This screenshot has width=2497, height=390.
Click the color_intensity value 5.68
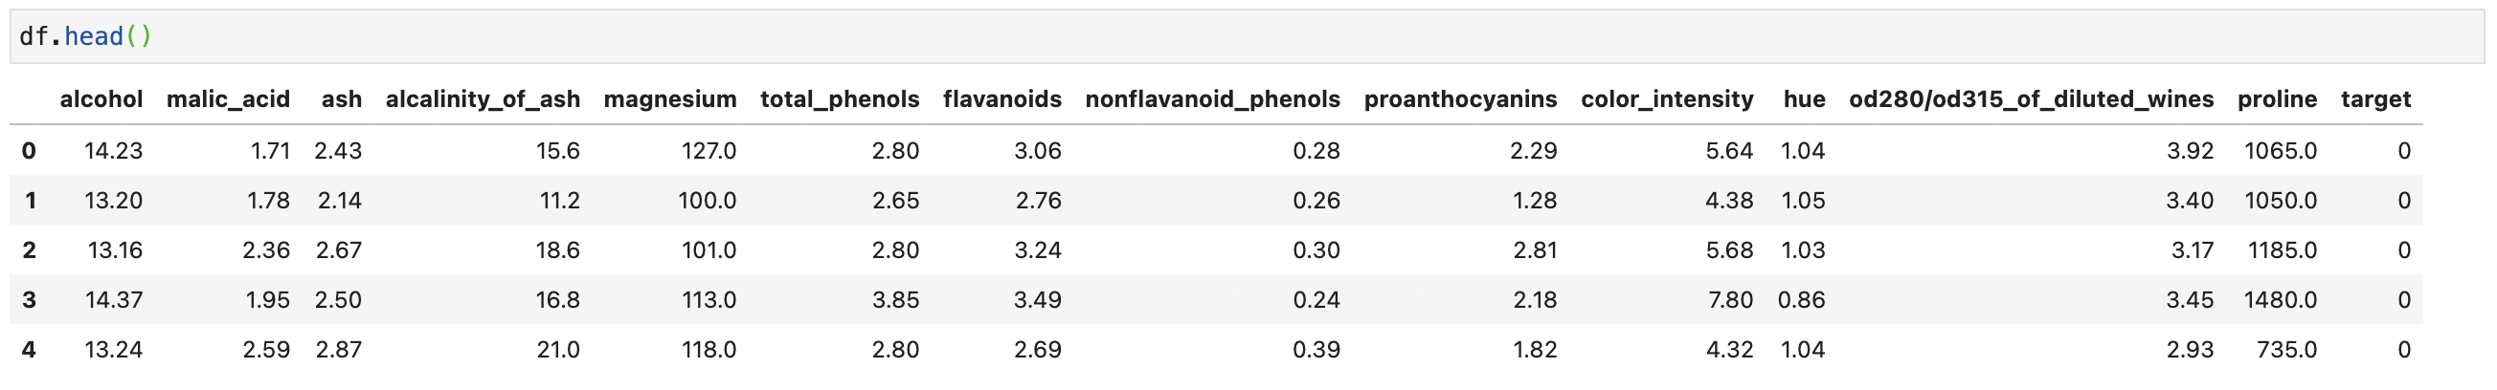point(1729,250)
